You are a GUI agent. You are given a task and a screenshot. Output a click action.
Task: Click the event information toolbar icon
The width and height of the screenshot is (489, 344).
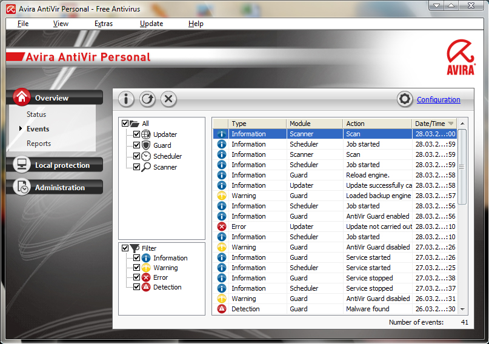point(126,99)
